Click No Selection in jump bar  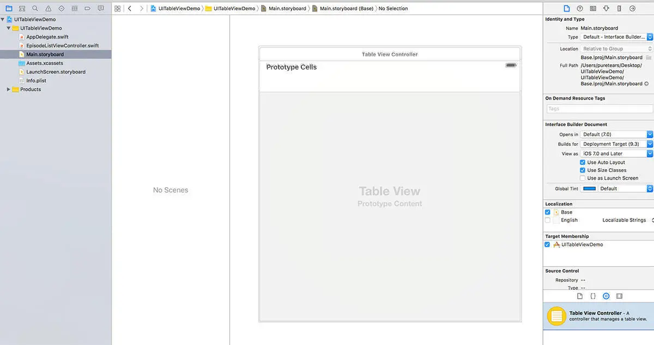(x=393, y=9)
